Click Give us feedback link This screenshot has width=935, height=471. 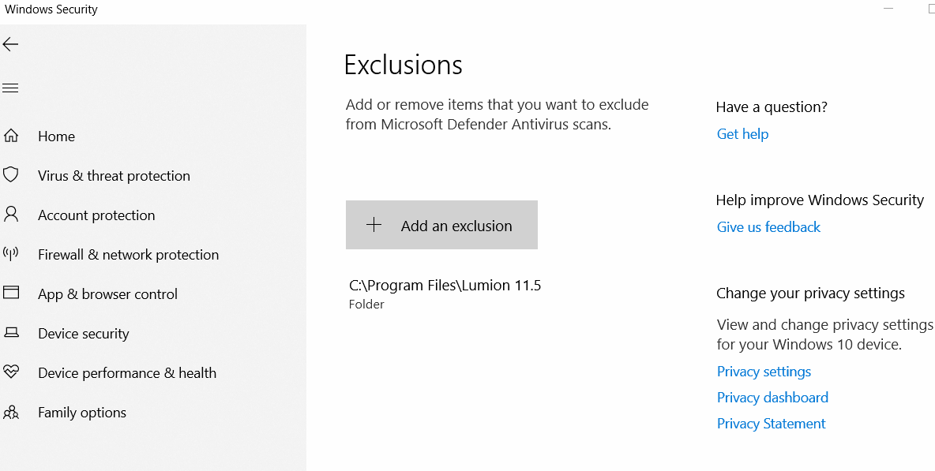(x=768, y=227)
